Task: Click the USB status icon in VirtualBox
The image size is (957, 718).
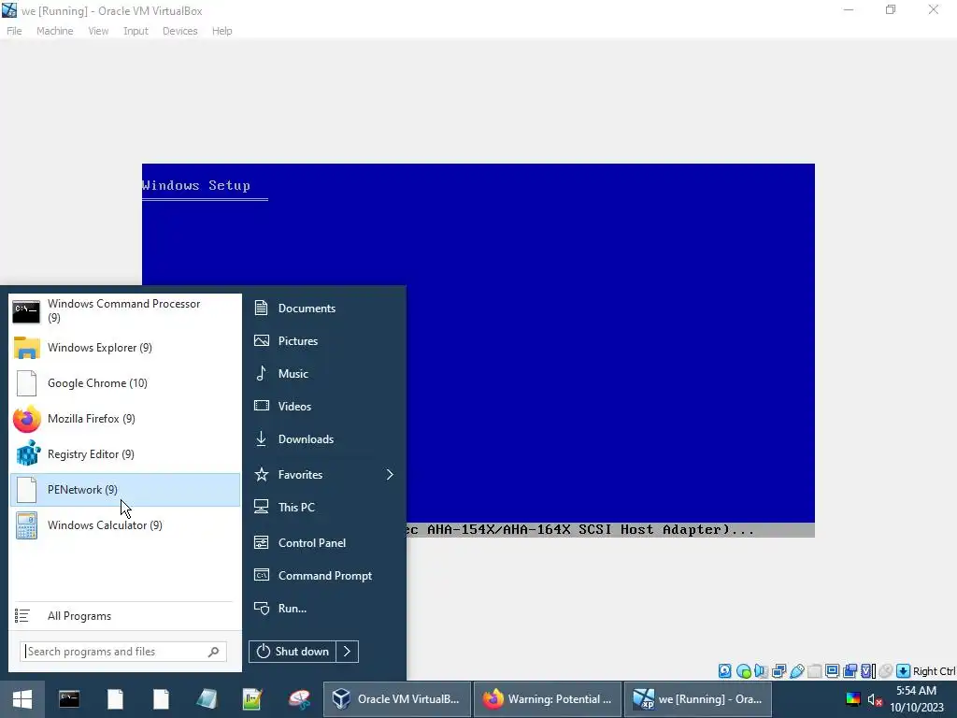Action: click(x=796, y=671)
